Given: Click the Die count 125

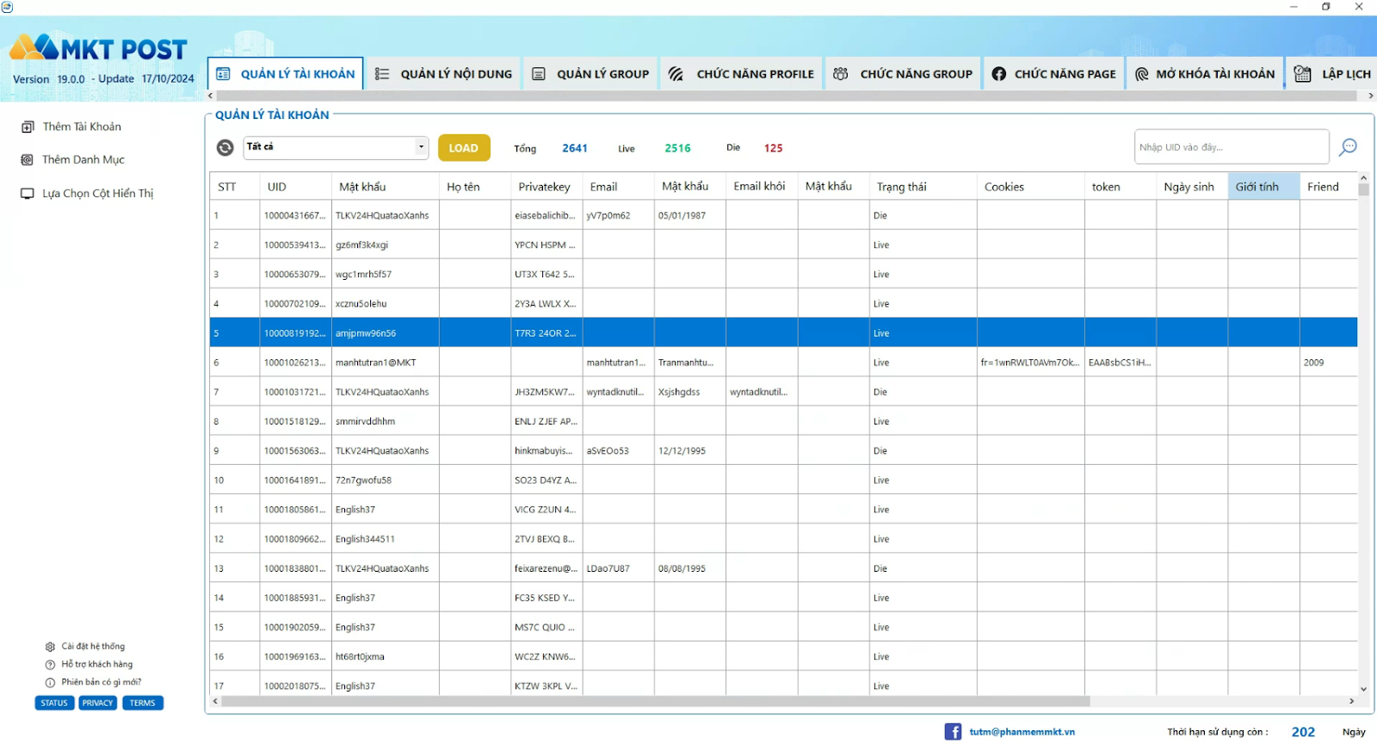Looking at the screenshot, I should pyautogui.click(x=774, y=148).
